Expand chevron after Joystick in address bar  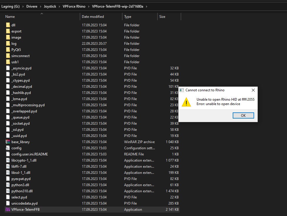click(59, 6)
